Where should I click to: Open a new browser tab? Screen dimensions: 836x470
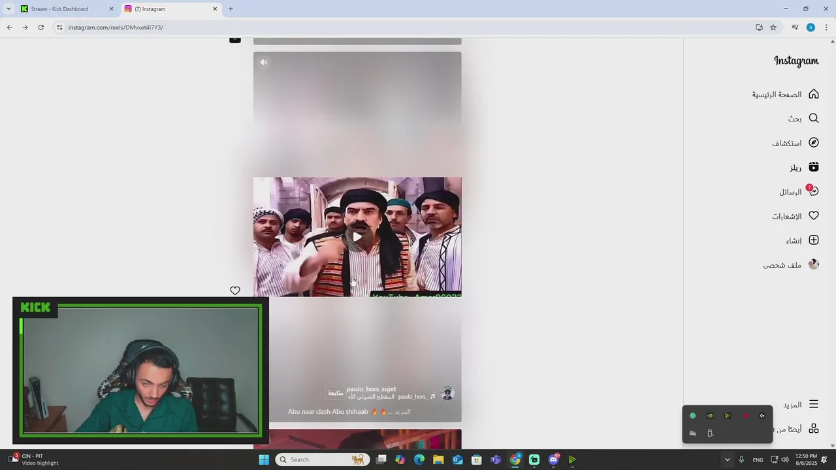point(231,9)
